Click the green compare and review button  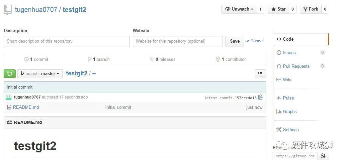[x=10, y=74]
